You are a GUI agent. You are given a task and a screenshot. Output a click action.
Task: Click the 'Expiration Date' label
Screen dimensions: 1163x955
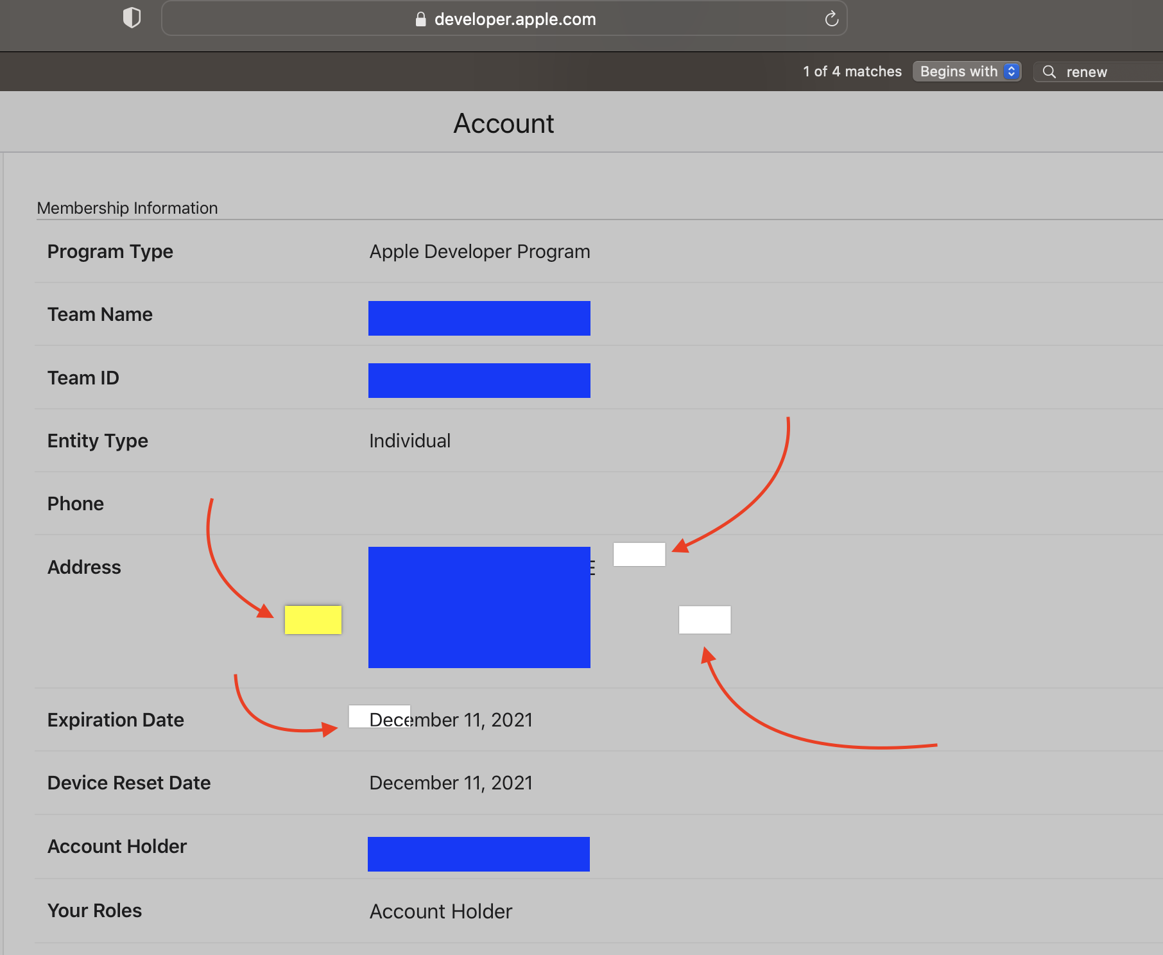point(116,720)
